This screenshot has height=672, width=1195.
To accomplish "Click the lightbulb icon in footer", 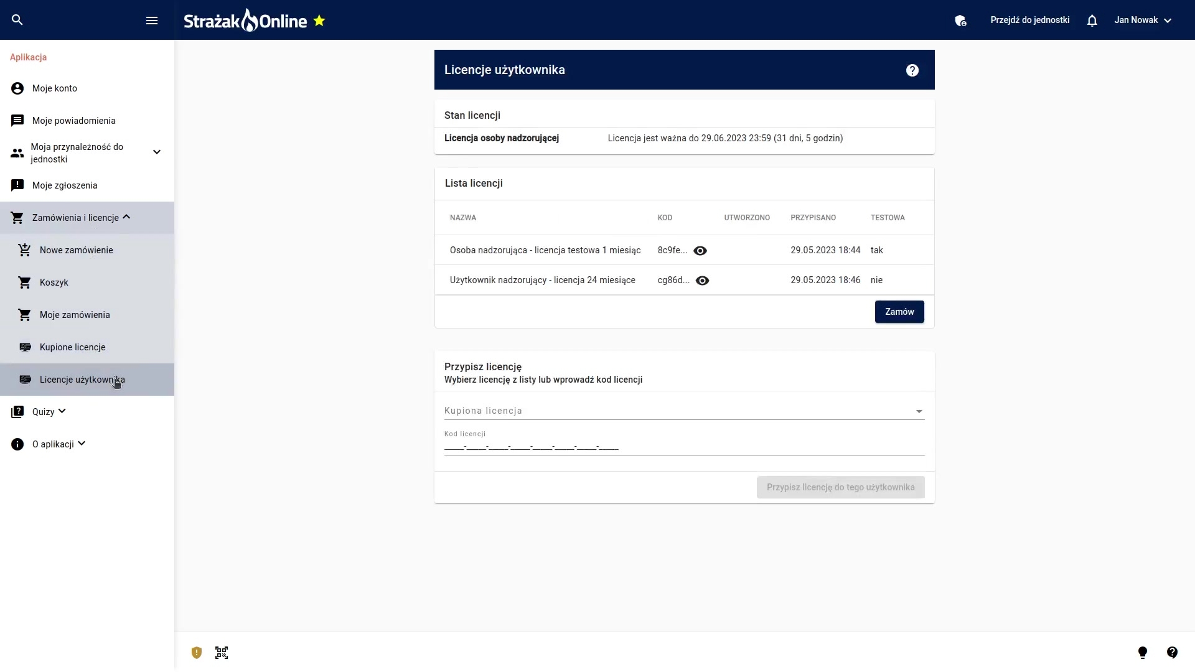I will [1143, 653].
